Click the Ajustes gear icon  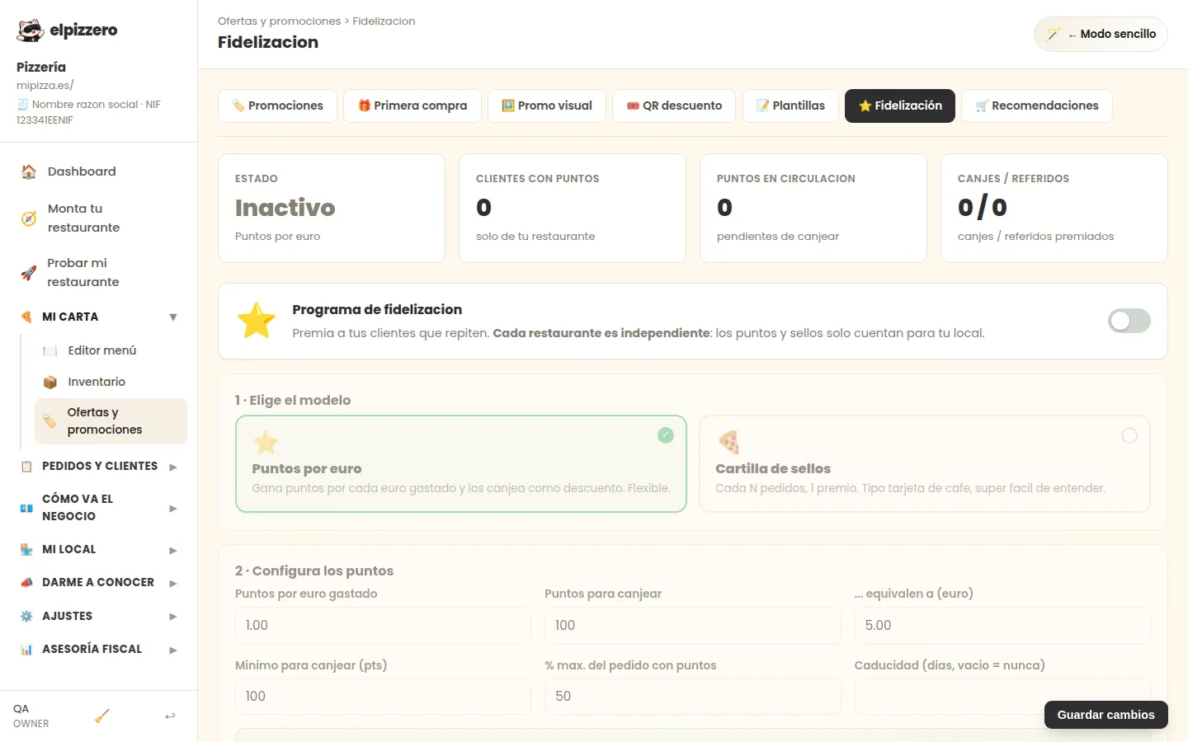pyautogui.click(x=26, y=617)
